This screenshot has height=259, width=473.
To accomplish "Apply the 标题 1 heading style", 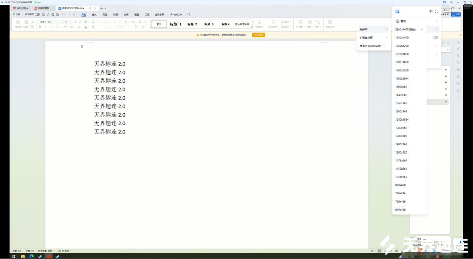I will point(175,24).
